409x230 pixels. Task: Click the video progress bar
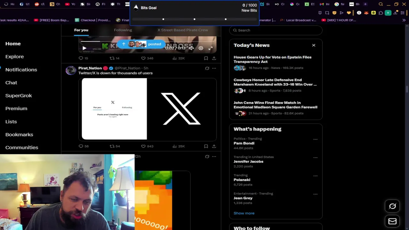click(x=147, y=41)
